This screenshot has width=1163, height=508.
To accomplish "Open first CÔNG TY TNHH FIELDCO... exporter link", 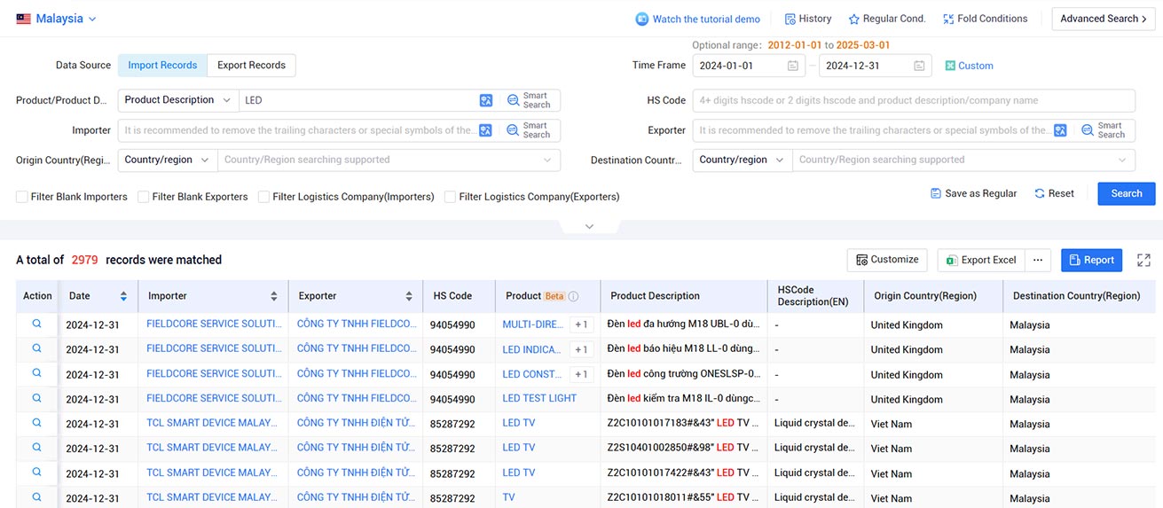I will coord(357,324).
